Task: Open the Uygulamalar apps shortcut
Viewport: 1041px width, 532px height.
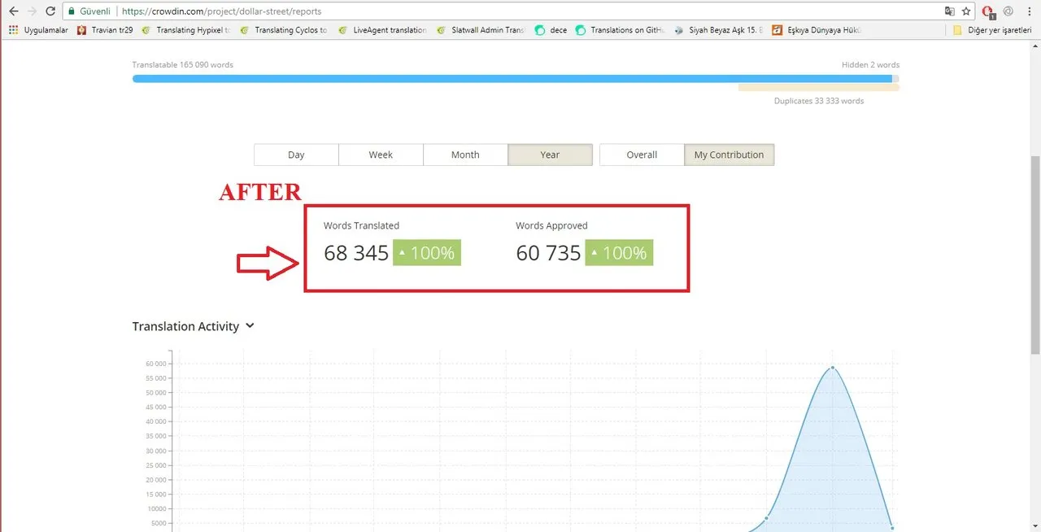Action: pos(38,30)
